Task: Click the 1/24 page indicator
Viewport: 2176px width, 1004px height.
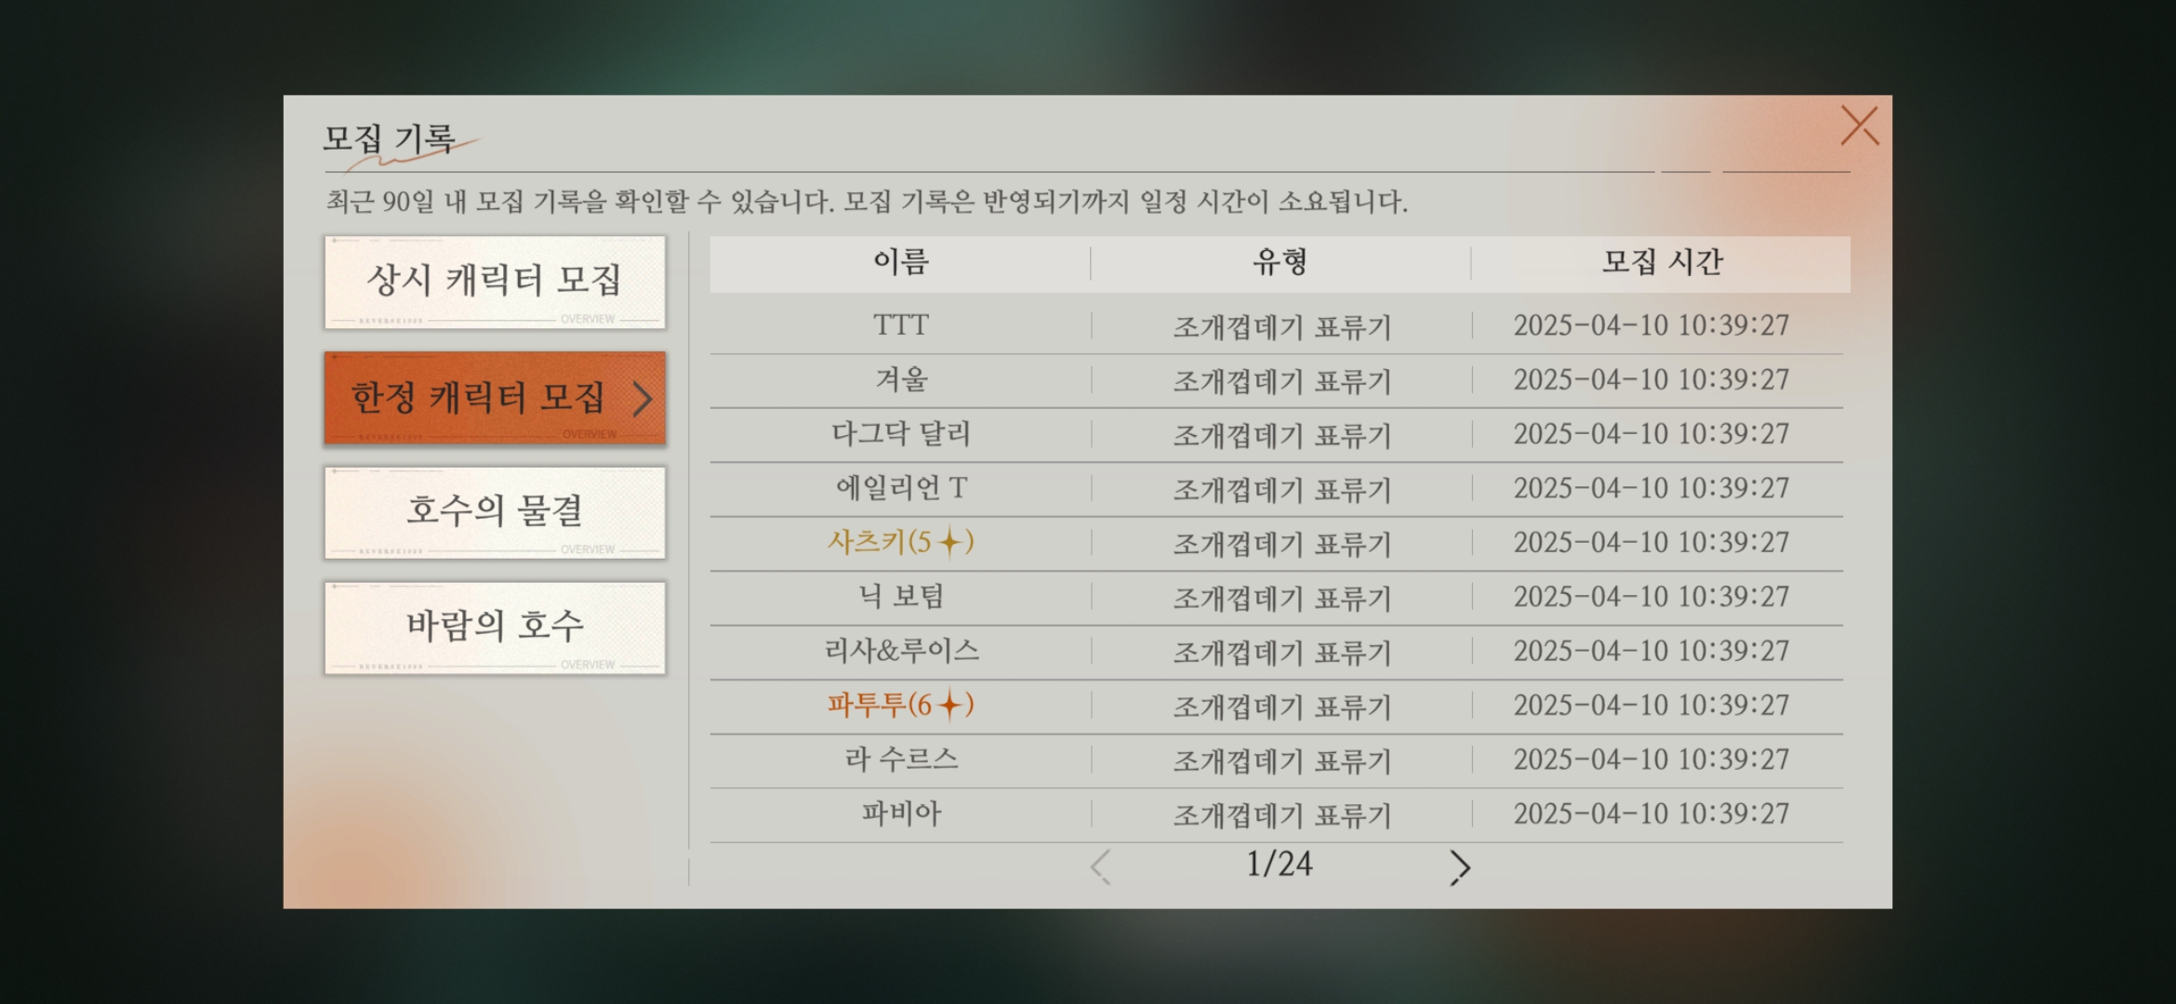Action: pos(1280,865)
